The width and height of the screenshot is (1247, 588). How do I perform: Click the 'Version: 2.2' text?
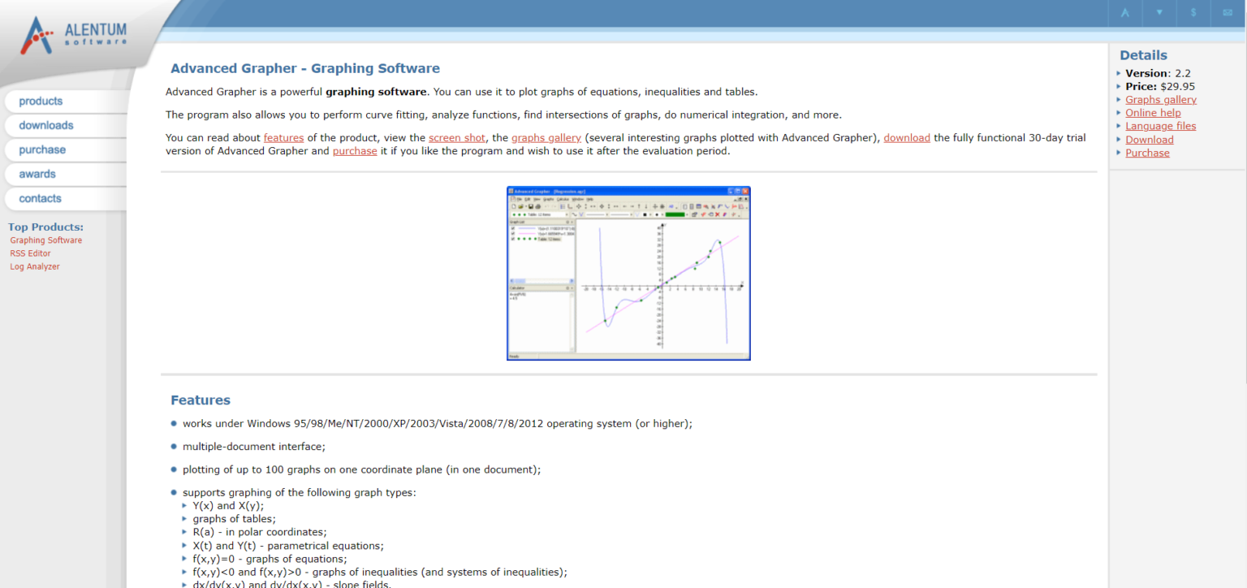1158,73
